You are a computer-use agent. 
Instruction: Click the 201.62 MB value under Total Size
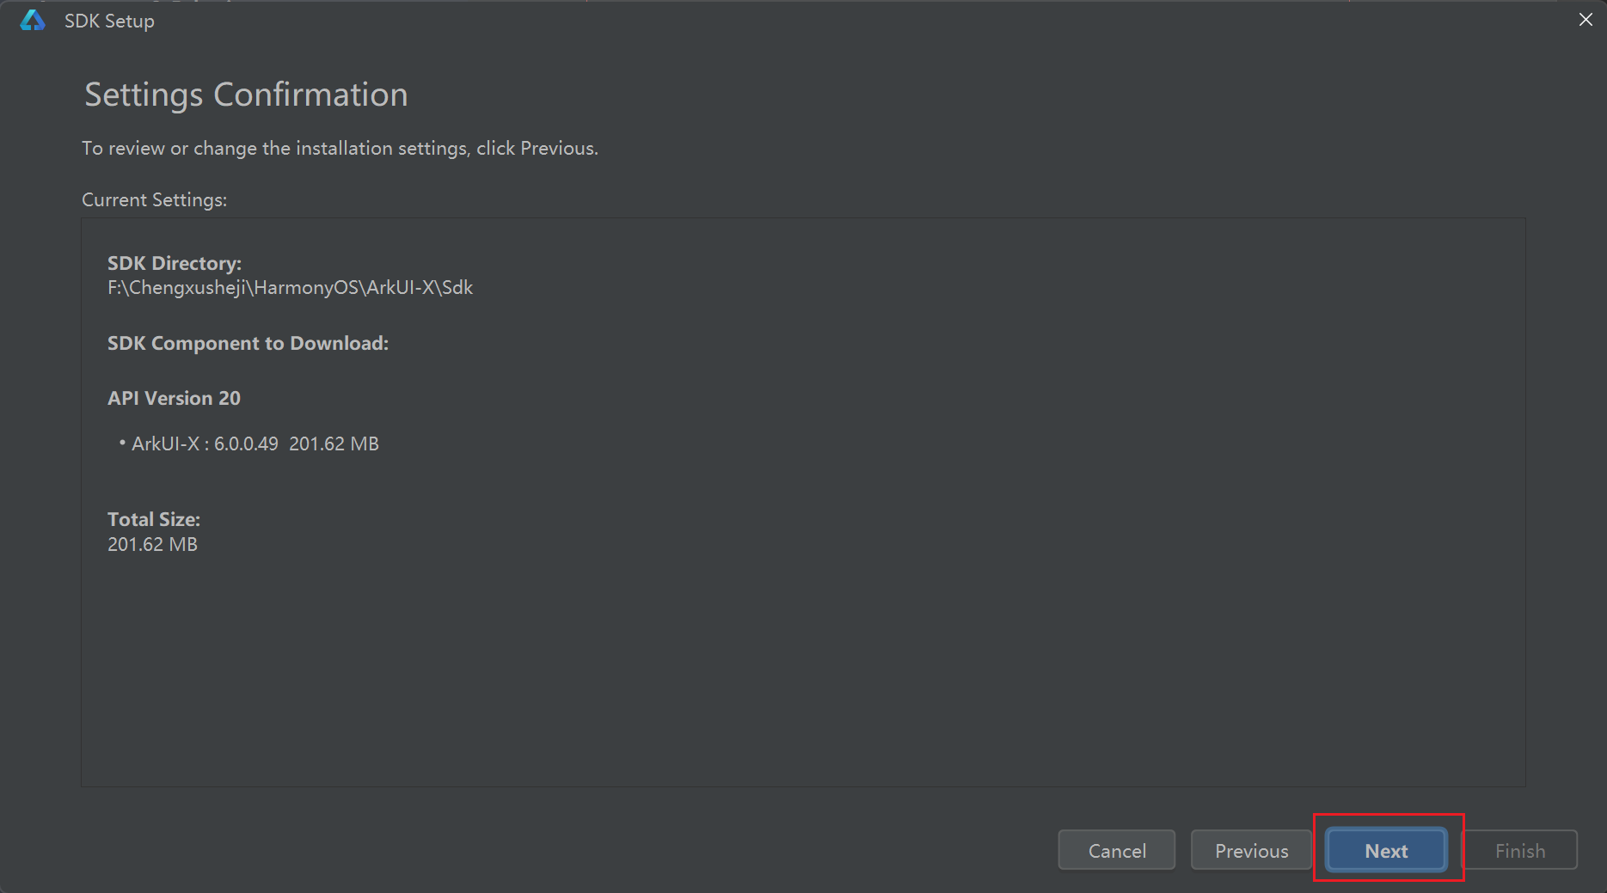[152, 544]
